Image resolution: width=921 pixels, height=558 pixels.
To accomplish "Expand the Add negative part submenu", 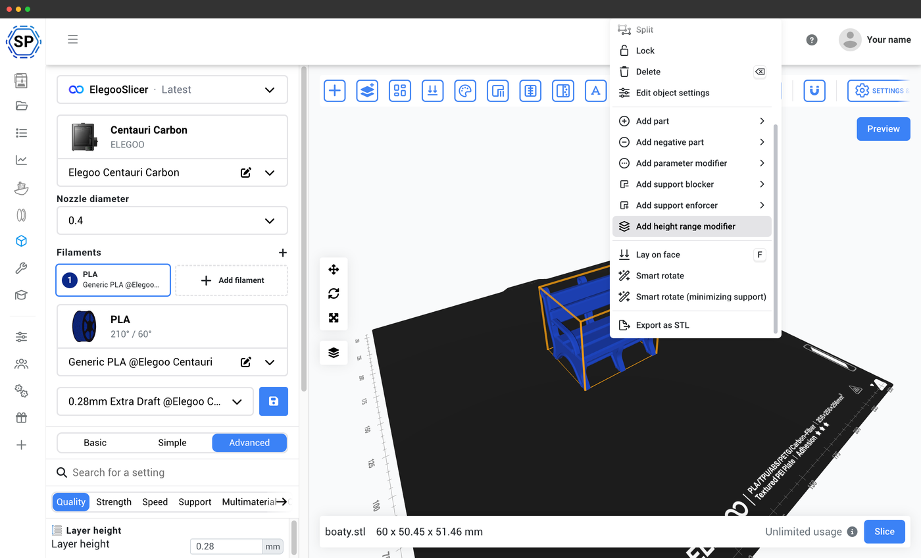I will [x=692, y=142].
